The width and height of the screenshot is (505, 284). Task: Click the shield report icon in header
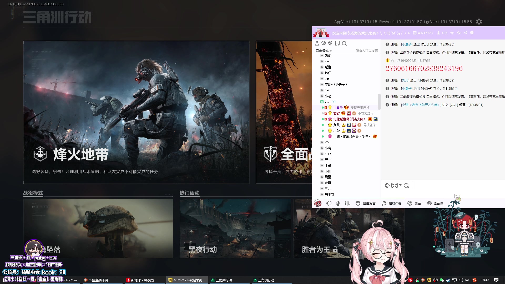point(472,33)
